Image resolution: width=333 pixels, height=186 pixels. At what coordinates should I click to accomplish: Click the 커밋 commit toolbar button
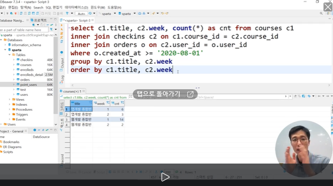point(46,13)
